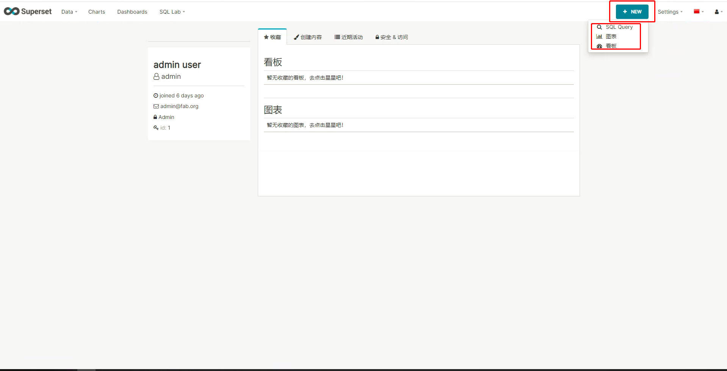Viewport: 727px width, 371px height.
Task: Click the paintbrush icon on 创建内容 tab
Action: click(296, 37)
